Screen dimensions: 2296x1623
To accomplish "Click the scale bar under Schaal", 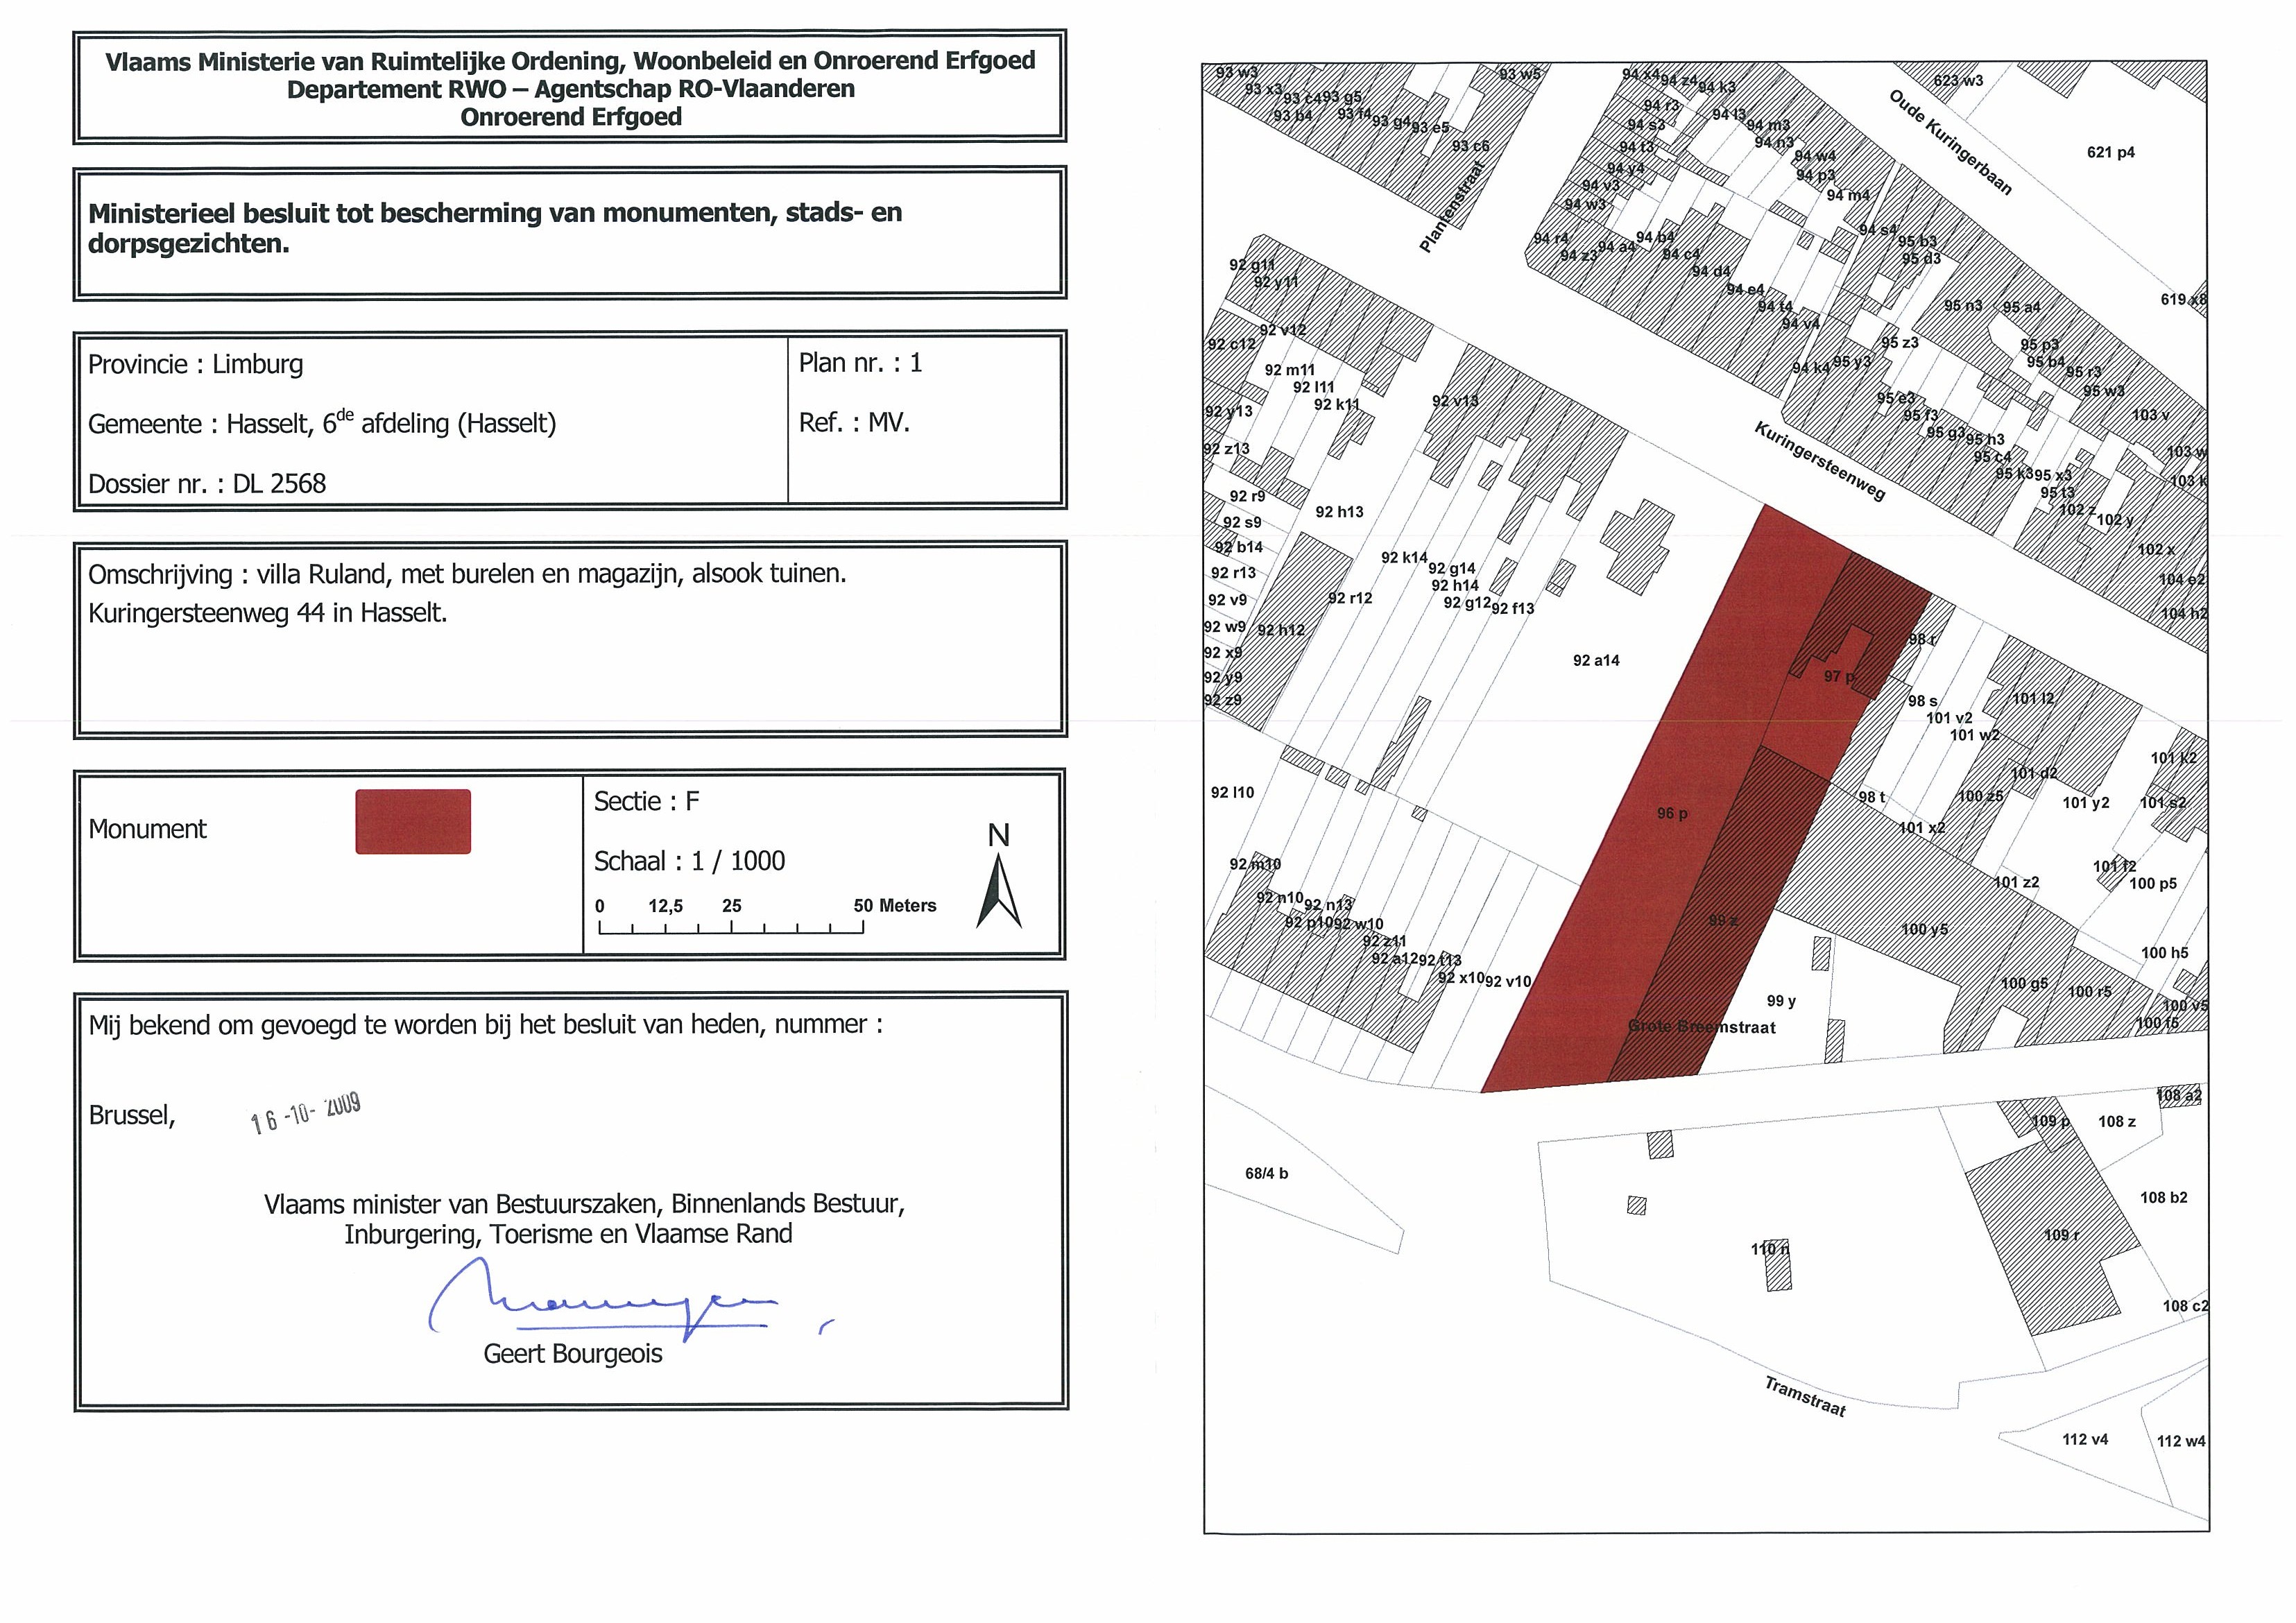I will (731, 927).
